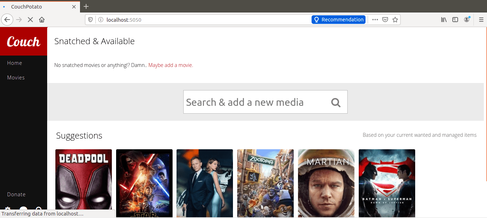The width and height of the screenshot is (487, 218).
Task: Open a new browser tab
Action: click(x=86, y=6)
